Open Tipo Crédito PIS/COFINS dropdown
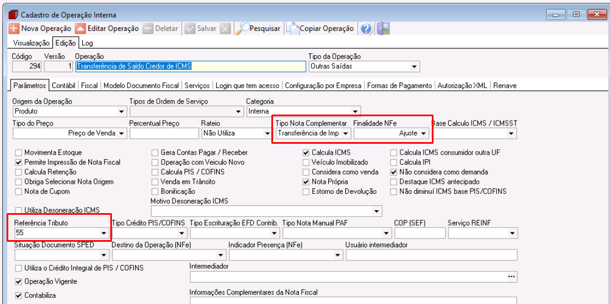Image resolution: width=610 pixels, height=304 pixels. [181, 234]
